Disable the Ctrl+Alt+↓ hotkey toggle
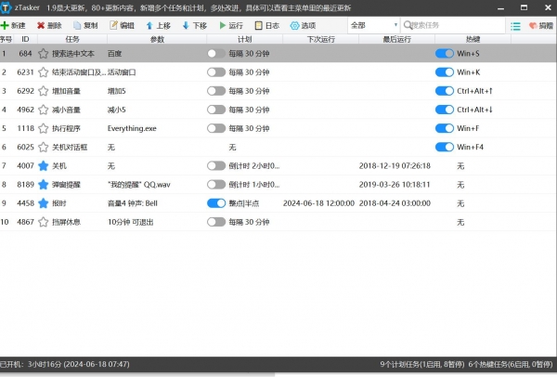This screenshot has width=557, height=377. pos(445,110)
